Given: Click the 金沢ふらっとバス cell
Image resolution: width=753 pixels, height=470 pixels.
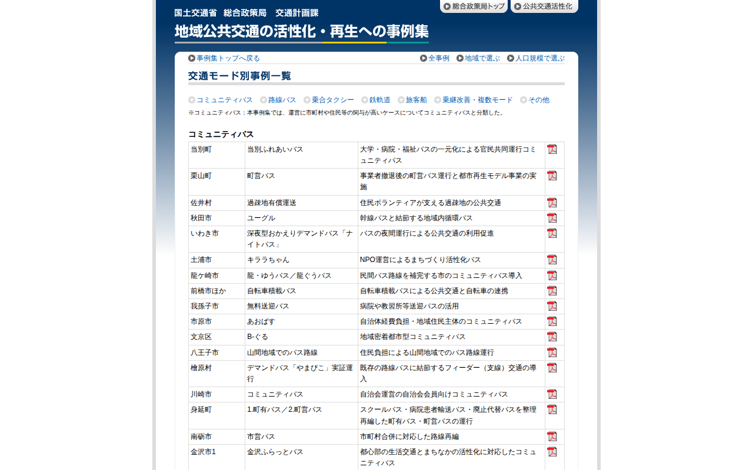Looking at the screenshot, I should point(301,458).
